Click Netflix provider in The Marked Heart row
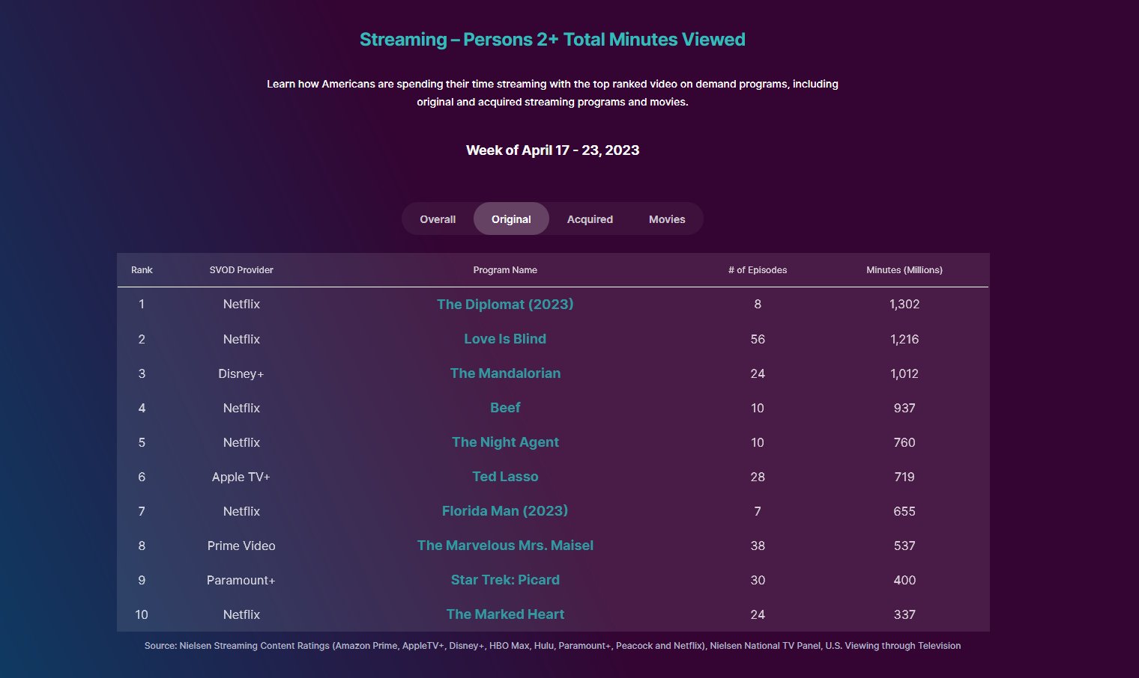 [241, 614]
